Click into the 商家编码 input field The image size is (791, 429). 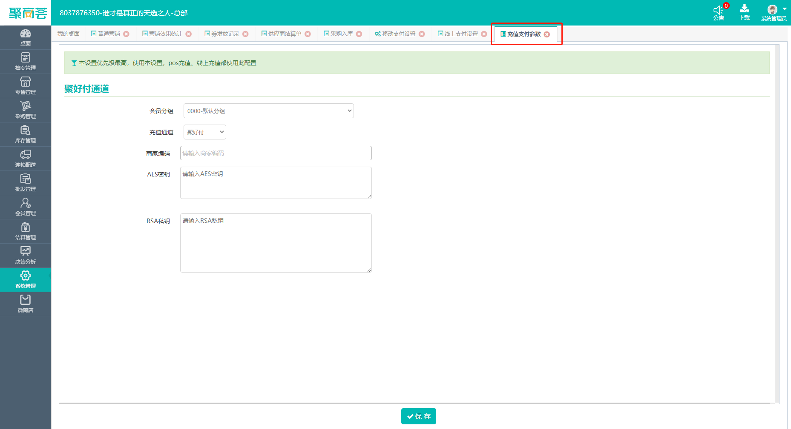click(x=276, y=153)
